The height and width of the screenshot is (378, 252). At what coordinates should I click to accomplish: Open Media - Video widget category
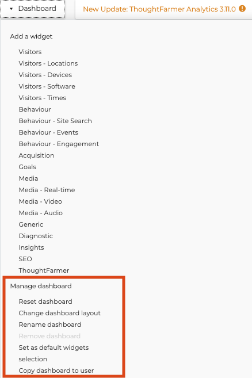tap(40, 201)
